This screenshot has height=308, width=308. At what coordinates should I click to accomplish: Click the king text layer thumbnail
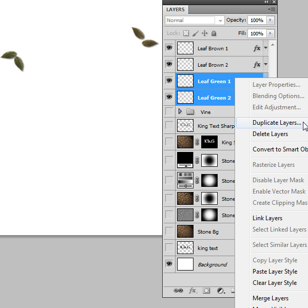[185, 247]
